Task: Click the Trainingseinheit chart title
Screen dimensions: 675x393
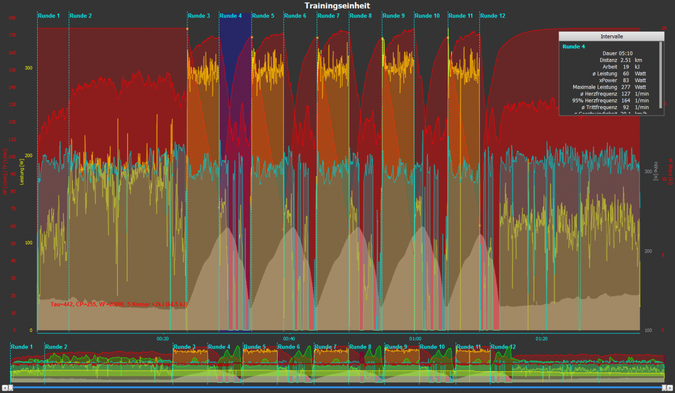Action: pyautogui.click(x=337, y=6)
